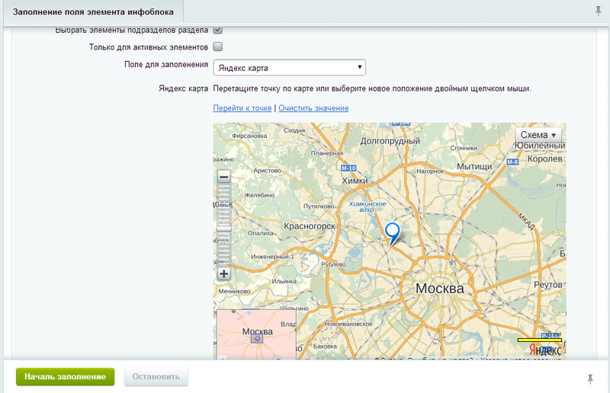610x393 pixels.
Task: Click the bottom-right pushpin icon in footer
Action: pyautogui.click(x=590, y=378)
